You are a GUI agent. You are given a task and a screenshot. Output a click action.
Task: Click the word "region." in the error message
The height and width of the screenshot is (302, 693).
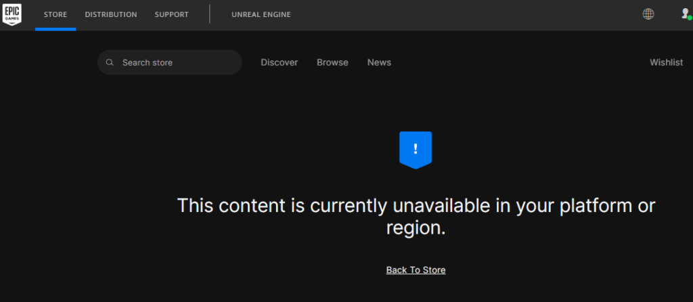[416, 228]
